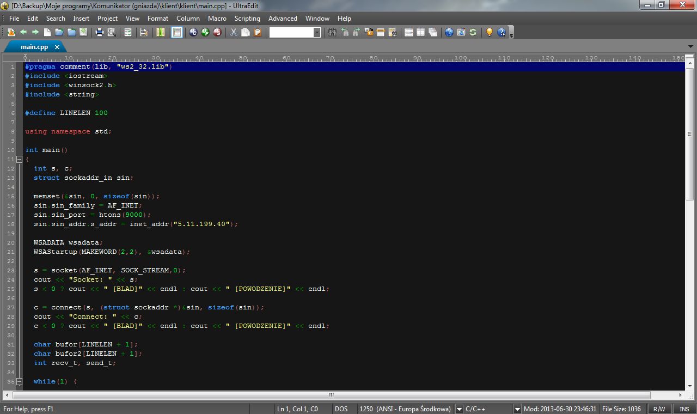Launch UltraCompare with the UC icon
This screenshot has width=697, height=414.
click(x=194, y=32)
